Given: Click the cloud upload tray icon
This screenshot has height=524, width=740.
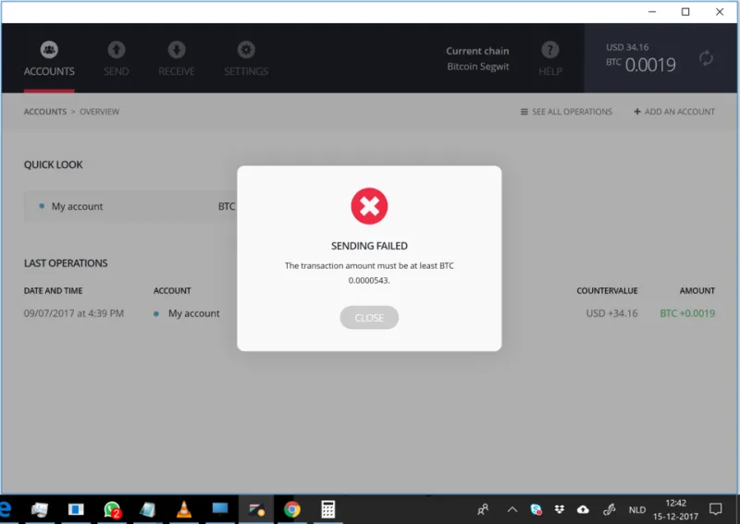Looking at the screenshot, I should click(x=583, y=509).
